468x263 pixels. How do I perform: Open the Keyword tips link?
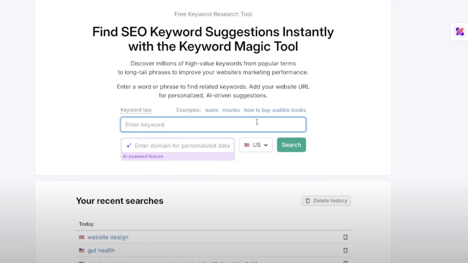[x=136, y=110]
